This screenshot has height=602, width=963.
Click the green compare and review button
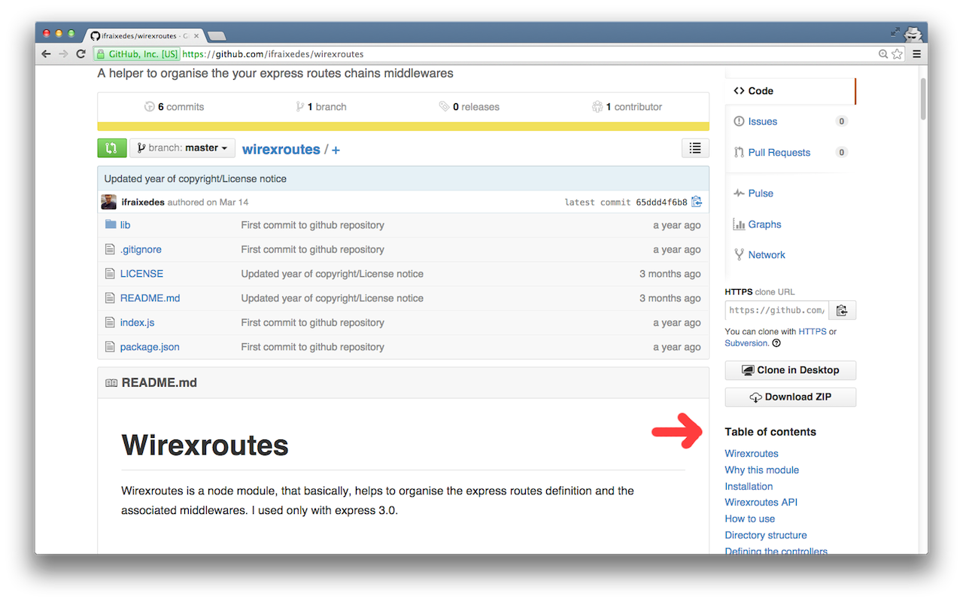[111, 148]
